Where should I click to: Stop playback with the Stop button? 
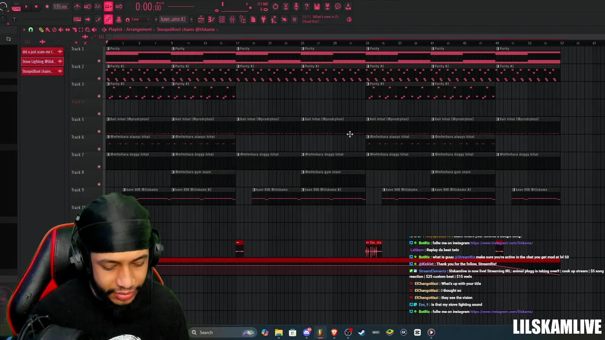36,7
